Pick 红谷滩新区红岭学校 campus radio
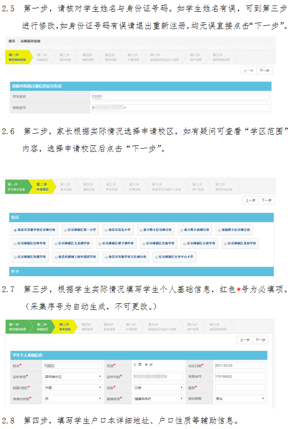Viewport: 290px width, 429px height. [x=15, y=243]
